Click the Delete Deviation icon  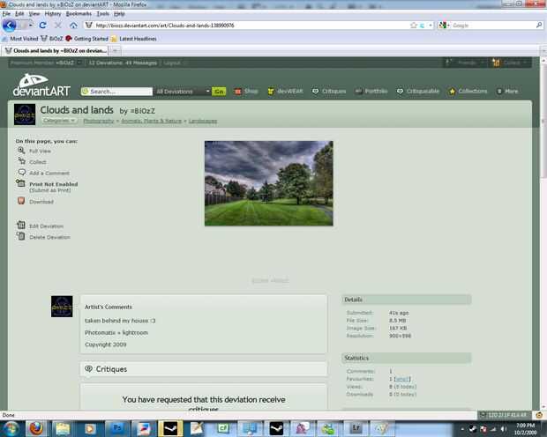click(21, 236)
